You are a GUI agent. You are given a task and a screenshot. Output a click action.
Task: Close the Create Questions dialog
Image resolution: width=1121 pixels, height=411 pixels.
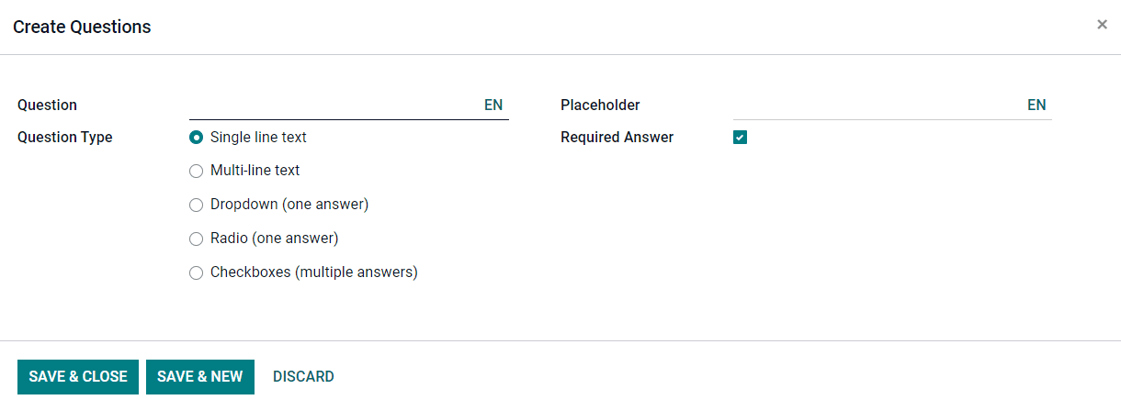(1102, 25)
